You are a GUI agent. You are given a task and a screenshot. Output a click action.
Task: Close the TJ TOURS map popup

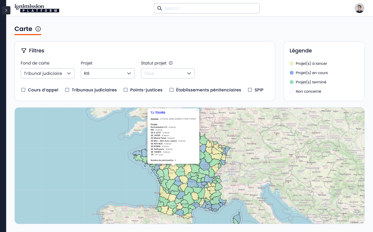[x=197, y=110]
